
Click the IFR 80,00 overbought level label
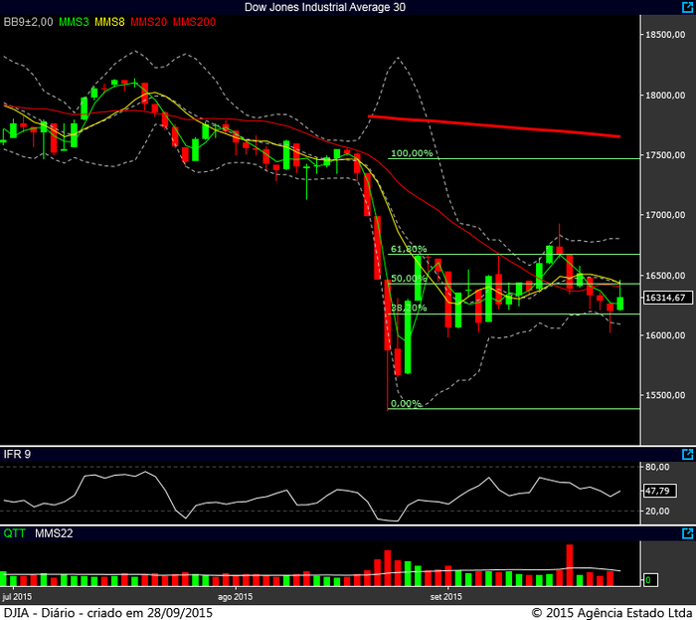657,467
